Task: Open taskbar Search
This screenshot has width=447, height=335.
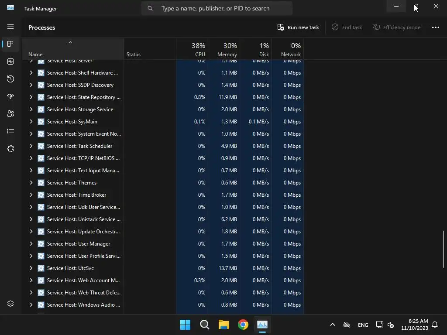Action: (x=204, y=325)
